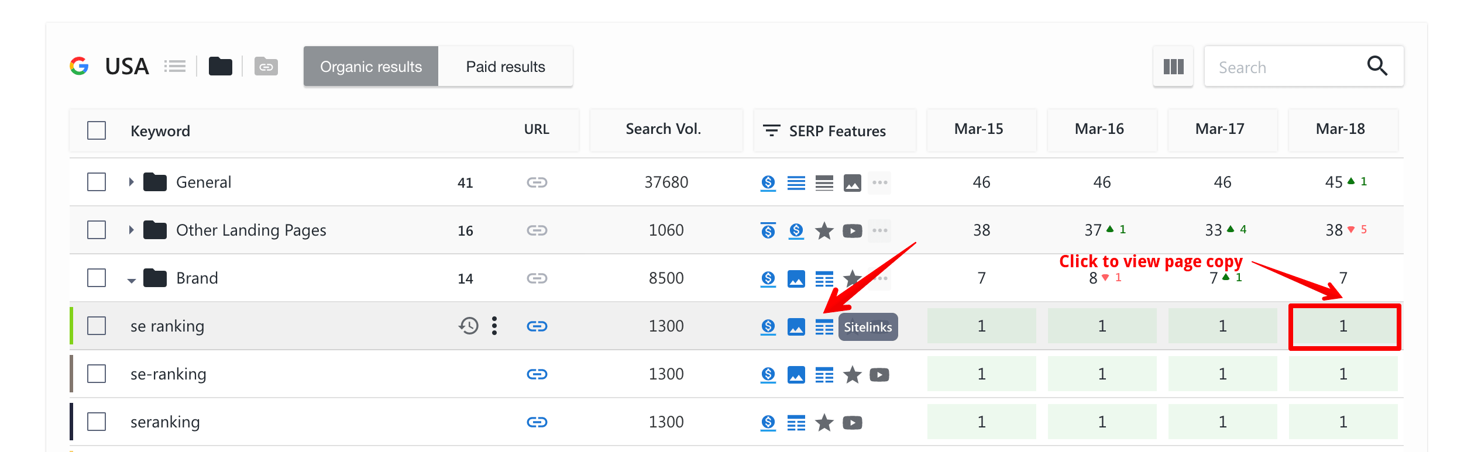The height and width of the screenshot is (452, 1471).
Task: Click the General folder name
Action: (x=204, y=182)
